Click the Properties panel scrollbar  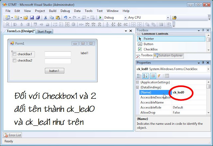(x=208, y=97)
